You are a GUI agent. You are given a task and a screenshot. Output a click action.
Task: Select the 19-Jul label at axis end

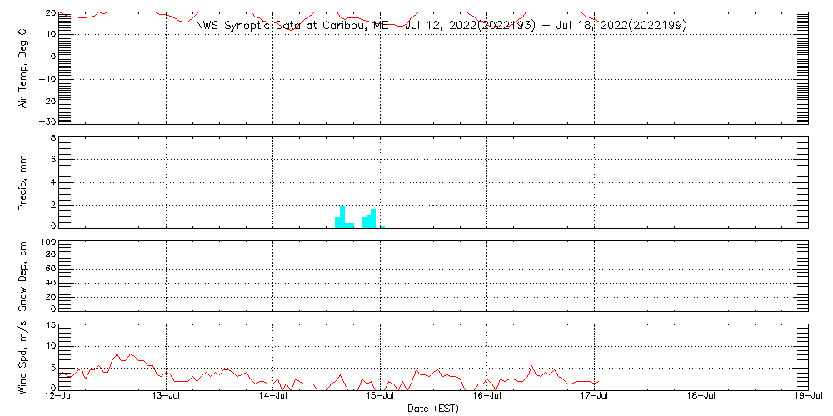click(807, 396)
